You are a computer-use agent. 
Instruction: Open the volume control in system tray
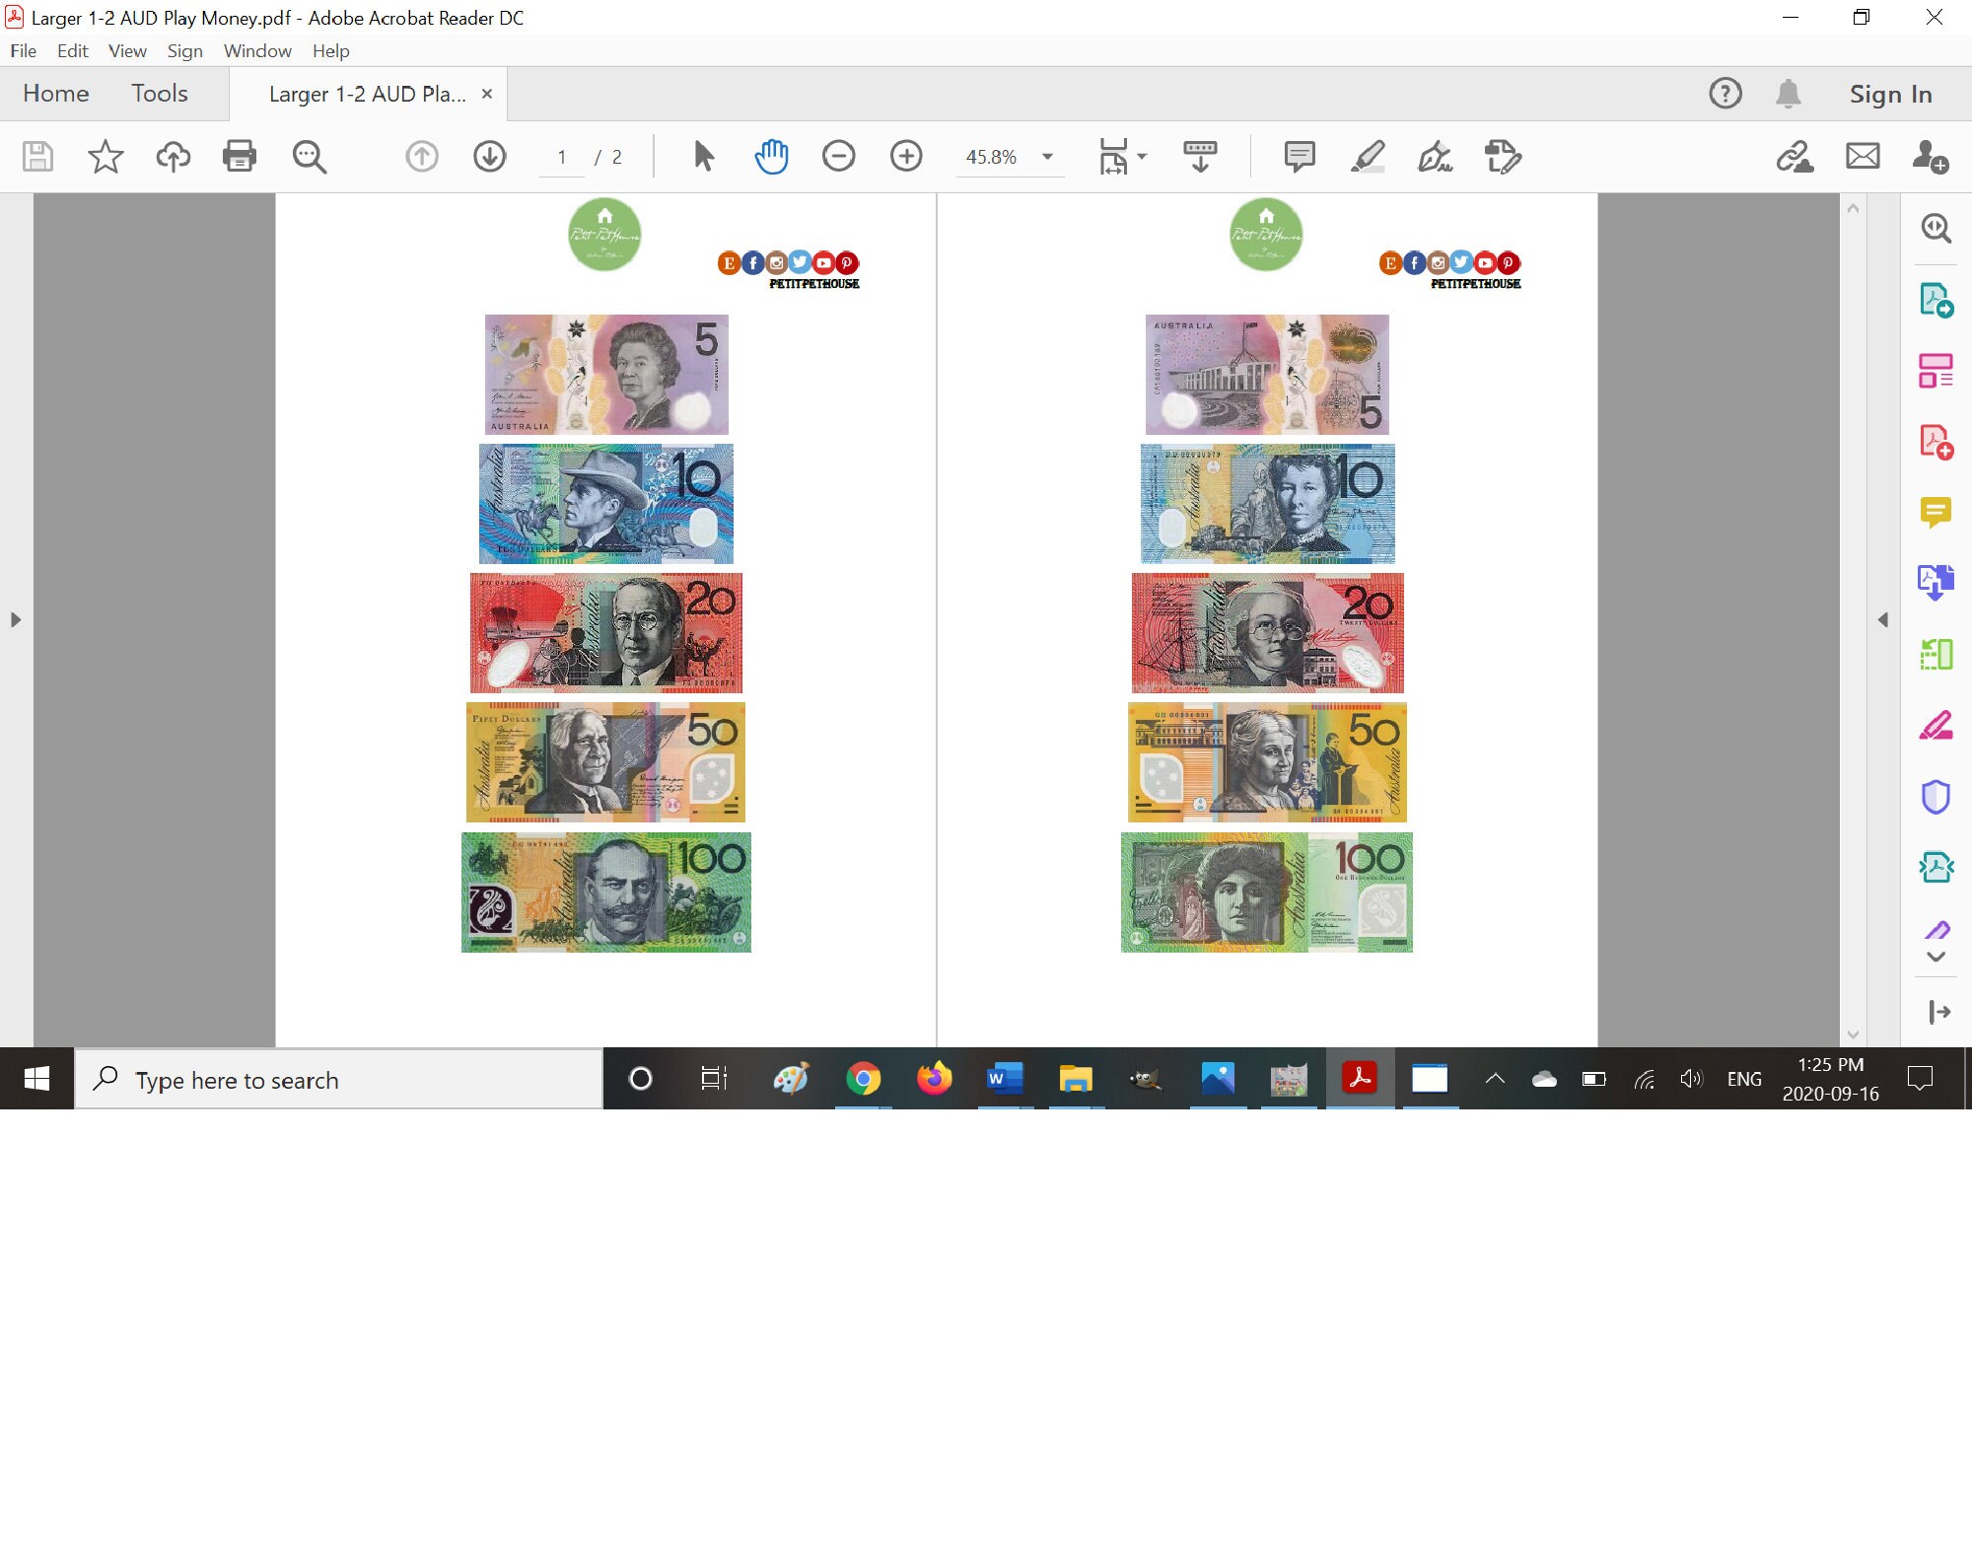click(x=1691, y=1079)
